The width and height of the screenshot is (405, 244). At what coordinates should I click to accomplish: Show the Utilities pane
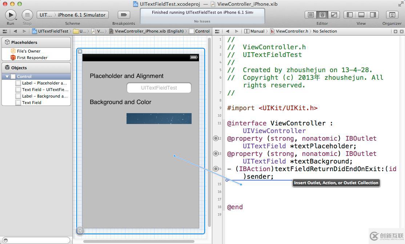click(x=373, y=15)
